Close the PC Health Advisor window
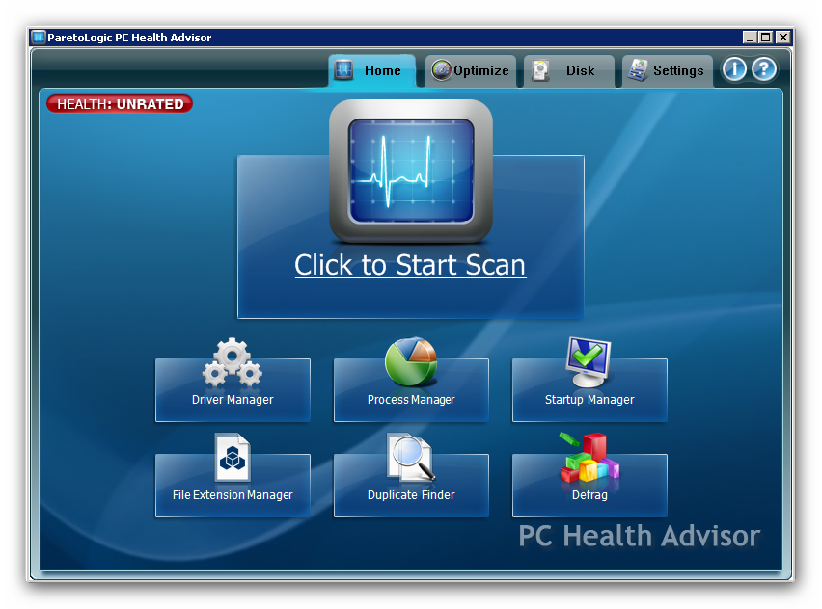This screenshot has height=609, width=822. click(x=782, y=38)
